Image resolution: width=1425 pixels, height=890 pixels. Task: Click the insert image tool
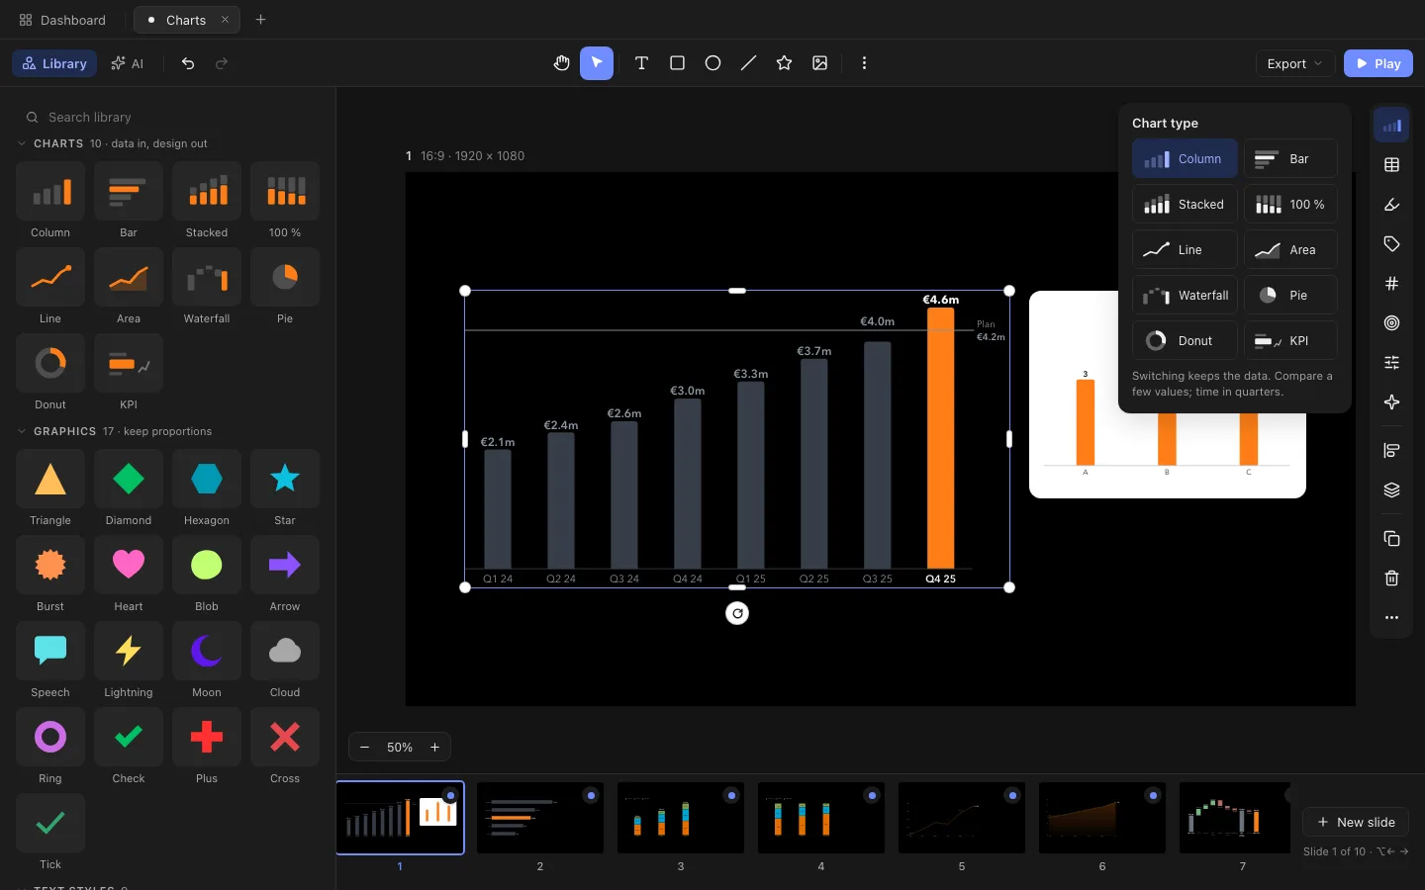coord(819,63)
